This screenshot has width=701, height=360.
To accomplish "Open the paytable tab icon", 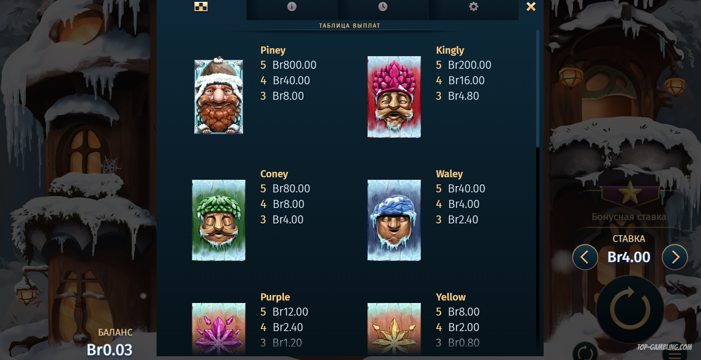I will (201, 7).
